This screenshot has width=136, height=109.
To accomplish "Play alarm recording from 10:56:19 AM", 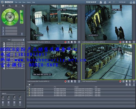I will [x=29, y=96].
